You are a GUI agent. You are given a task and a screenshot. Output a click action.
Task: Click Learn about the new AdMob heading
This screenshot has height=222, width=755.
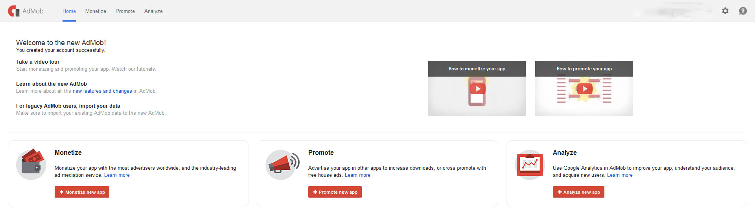click(x=52, y=84)
